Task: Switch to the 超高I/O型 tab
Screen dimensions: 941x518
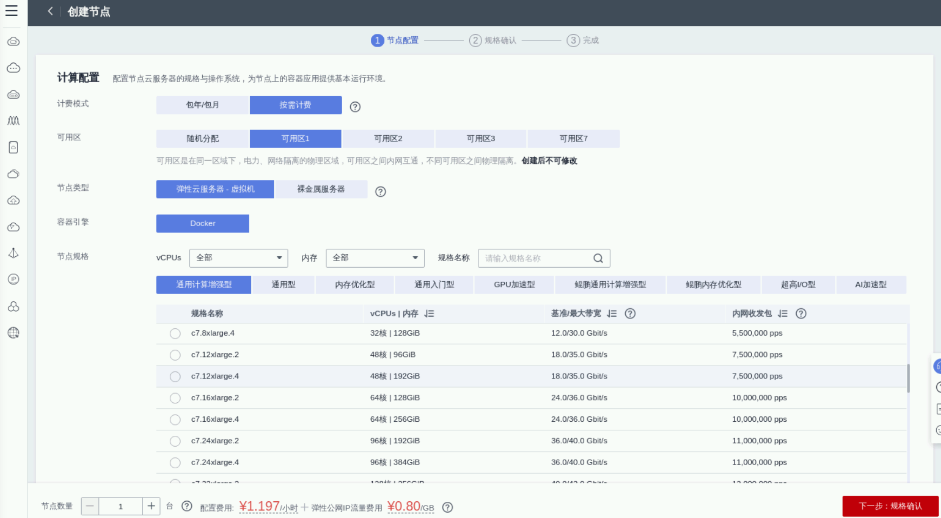Action: (798, 284)
